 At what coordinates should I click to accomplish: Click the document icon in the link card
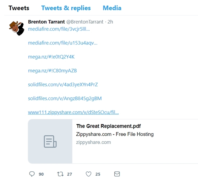50,141
